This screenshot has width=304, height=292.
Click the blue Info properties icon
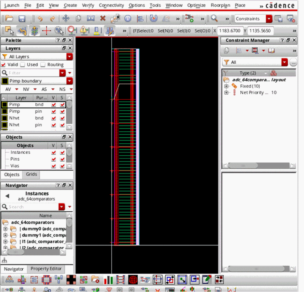click(128, 19)
